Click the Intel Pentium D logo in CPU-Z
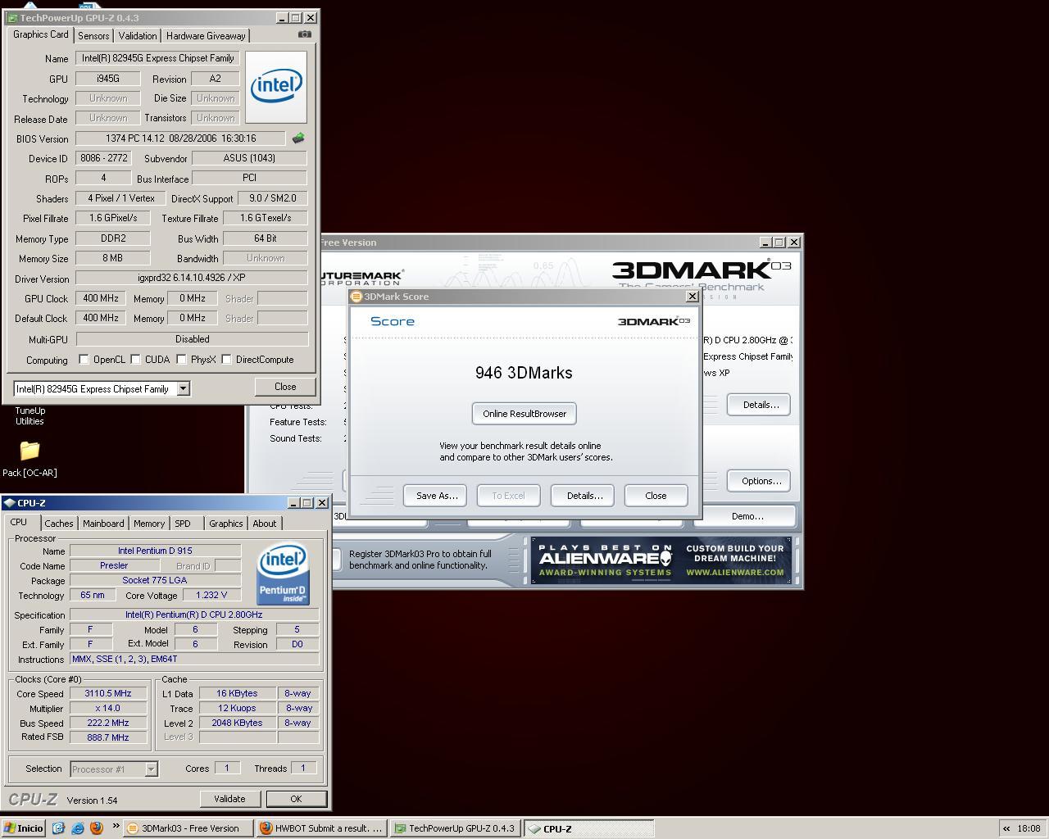The height and width of the screenshot is (839, 1049). (x=283, y=574)
